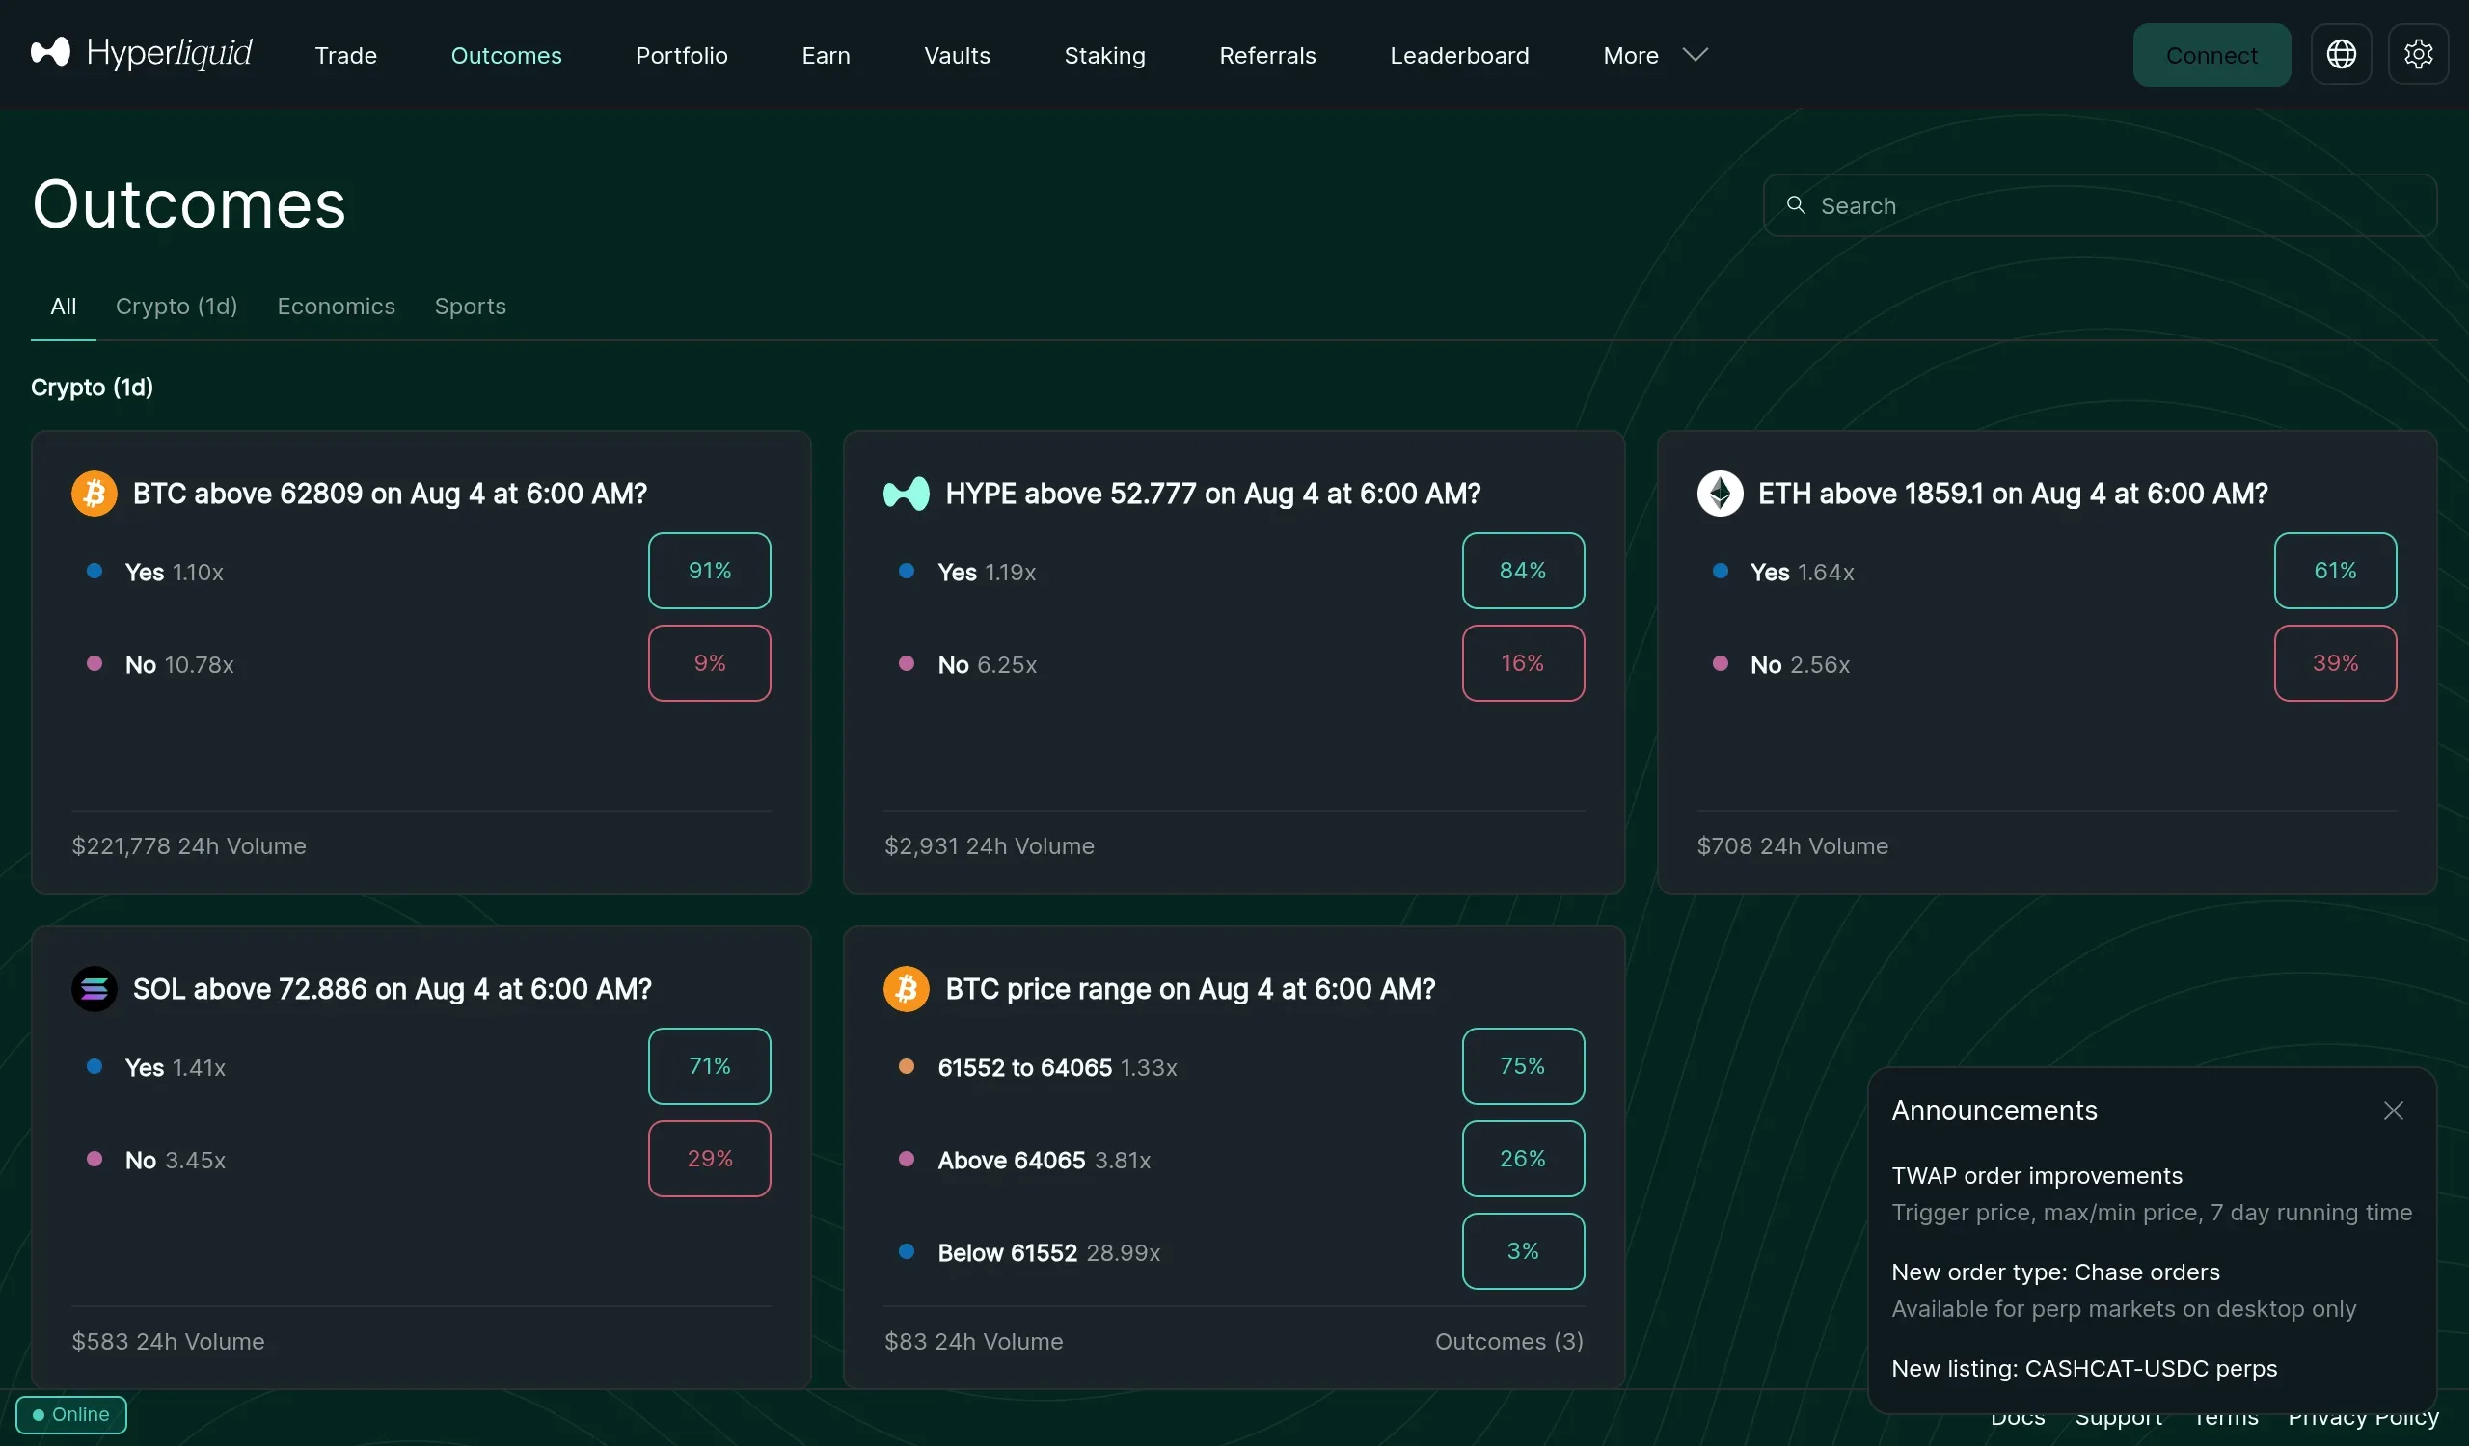Image resolution: width=2469 pixels, height=1446 pixels.
Task: Open the language globe icon
Action: coord(2341,55)
